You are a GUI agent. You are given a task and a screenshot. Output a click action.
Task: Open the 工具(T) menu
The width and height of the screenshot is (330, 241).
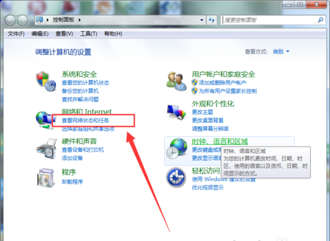[x=88, y=34]
